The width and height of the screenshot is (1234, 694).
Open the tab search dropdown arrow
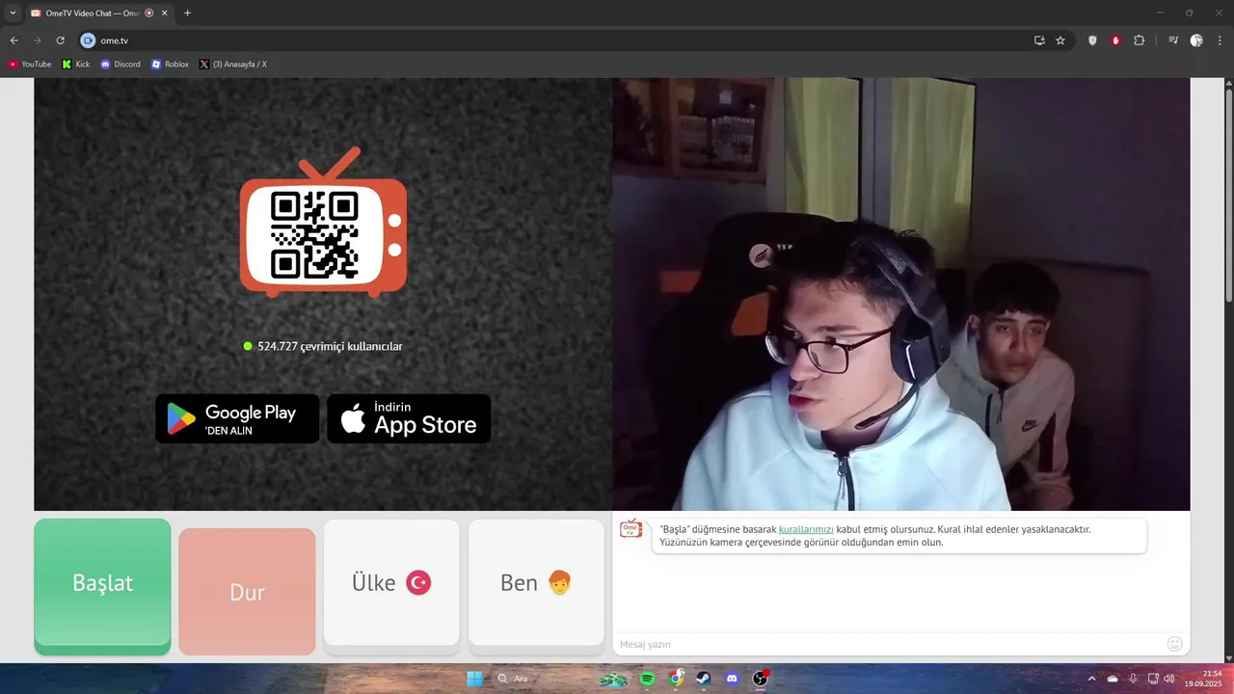[x=13, y=13]
